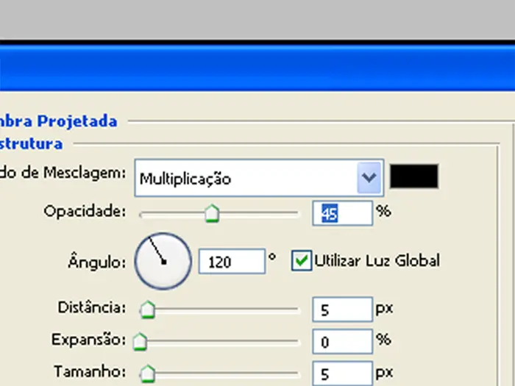Click the angle input field showing 120
515x386 pixels.
coord(231,261)
